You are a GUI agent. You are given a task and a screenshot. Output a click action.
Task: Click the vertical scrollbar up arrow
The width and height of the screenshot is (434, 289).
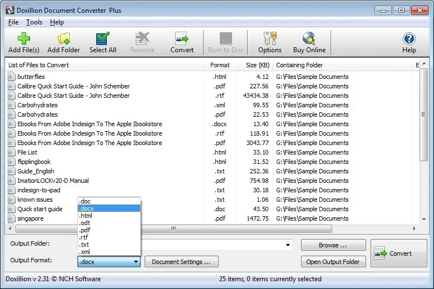tap(424, 64)
